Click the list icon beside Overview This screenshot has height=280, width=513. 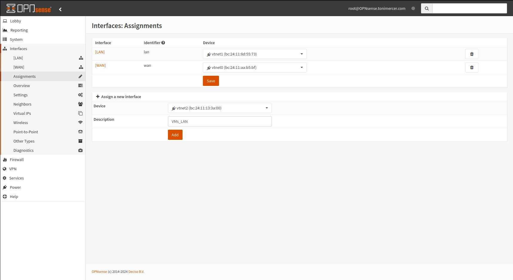point(80,86)
